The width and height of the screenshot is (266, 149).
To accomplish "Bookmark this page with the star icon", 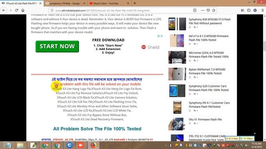I will [214, 10].
